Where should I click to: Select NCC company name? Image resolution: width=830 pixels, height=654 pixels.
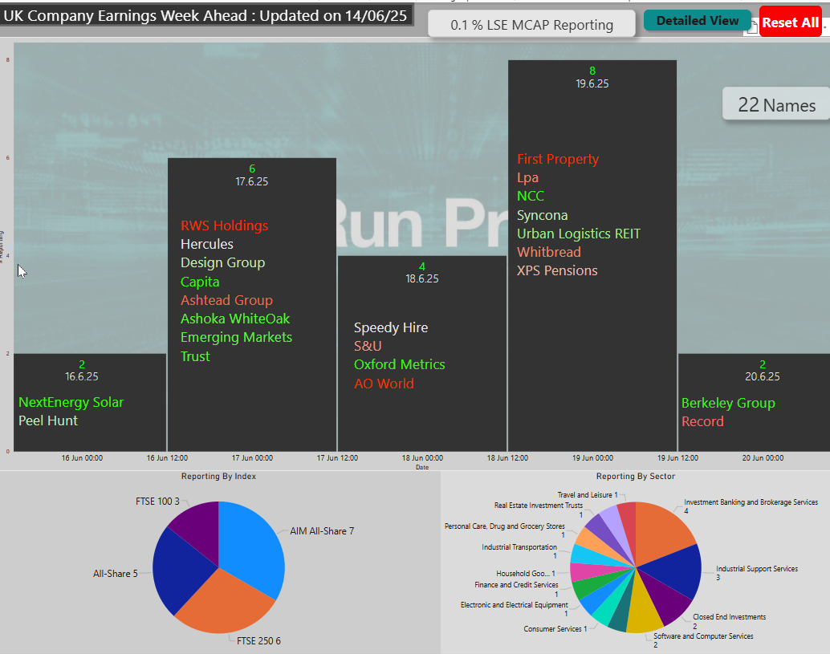[531, 197]
